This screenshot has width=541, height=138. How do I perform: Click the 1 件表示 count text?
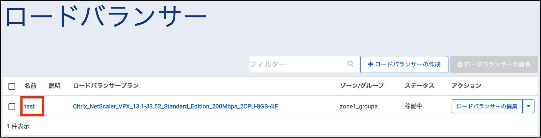(18, 126)
